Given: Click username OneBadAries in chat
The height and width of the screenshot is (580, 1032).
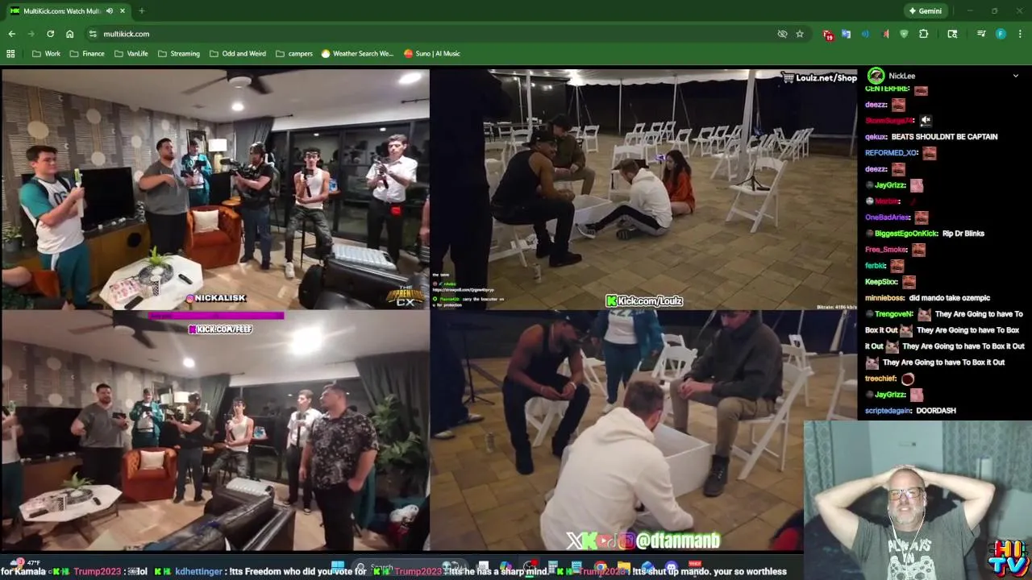Looking at the screenshot, I should pos(888,217).
